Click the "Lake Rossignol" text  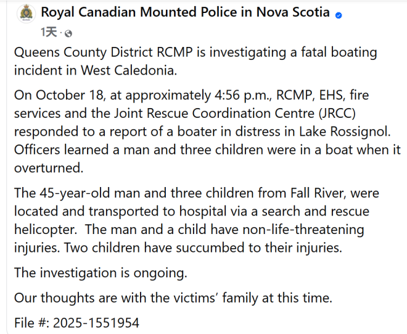point(326,132)
